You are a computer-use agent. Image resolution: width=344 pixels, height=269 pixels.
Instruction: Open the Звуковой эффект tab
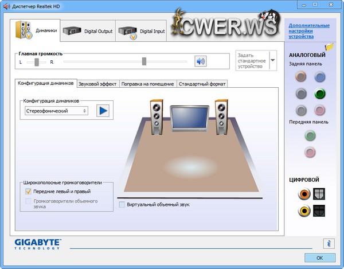pyautogui.click(x=97, y=84)
